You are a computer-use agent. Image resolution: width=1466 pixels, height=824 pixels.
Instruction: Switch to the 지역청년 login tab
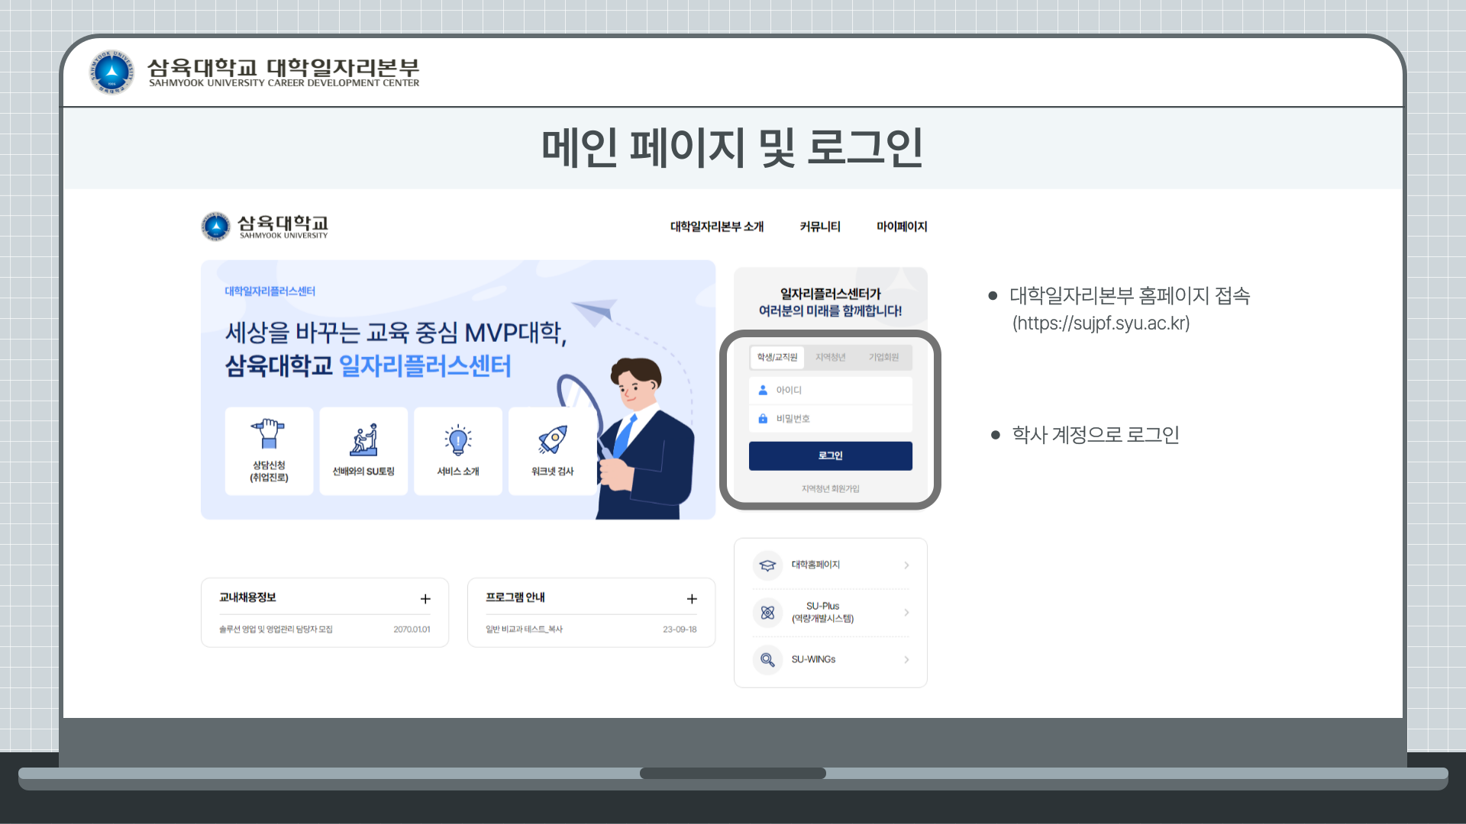coord(830,357)
